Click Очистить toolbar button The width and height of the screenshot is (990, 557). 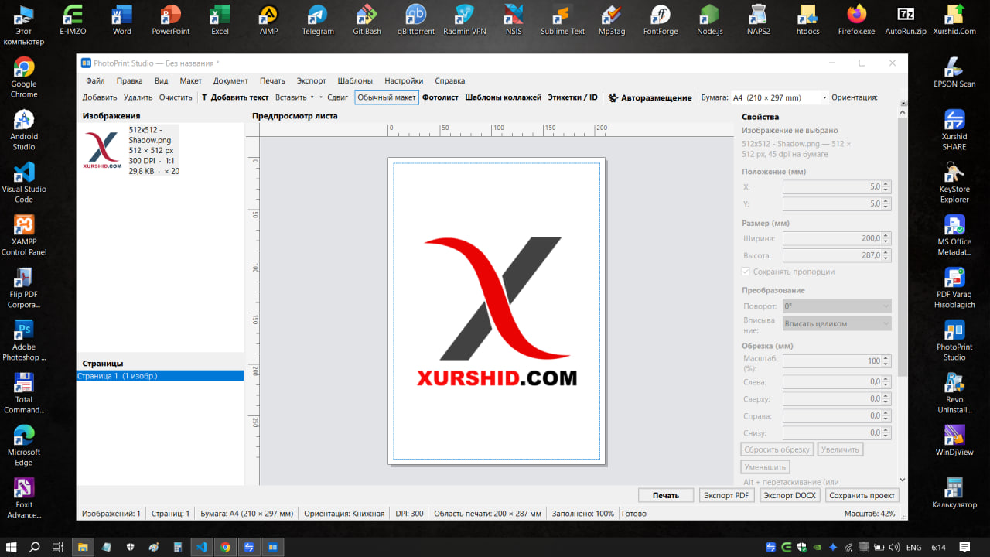[176, 97]
